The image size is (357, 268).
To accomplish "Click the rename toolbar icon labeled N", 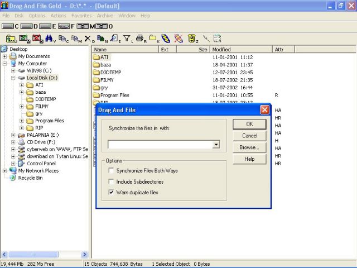I will [102, 39].
